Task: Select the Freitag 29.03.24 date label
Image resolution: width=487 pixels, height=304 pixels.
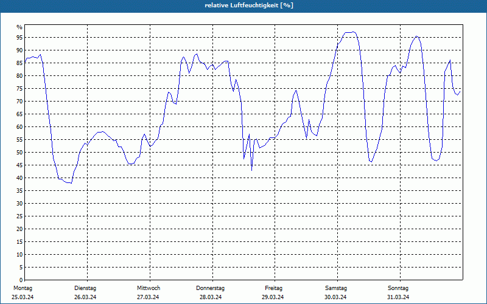Action: 273,292
